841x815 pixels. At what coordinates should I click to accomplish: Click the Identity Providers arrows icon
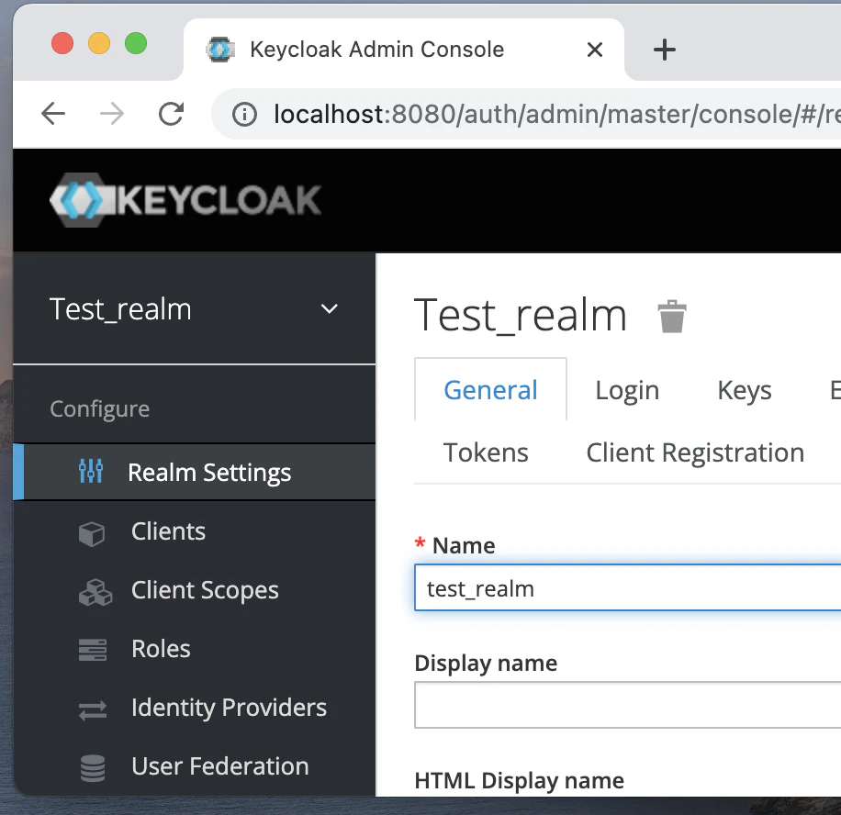[93, 709]
